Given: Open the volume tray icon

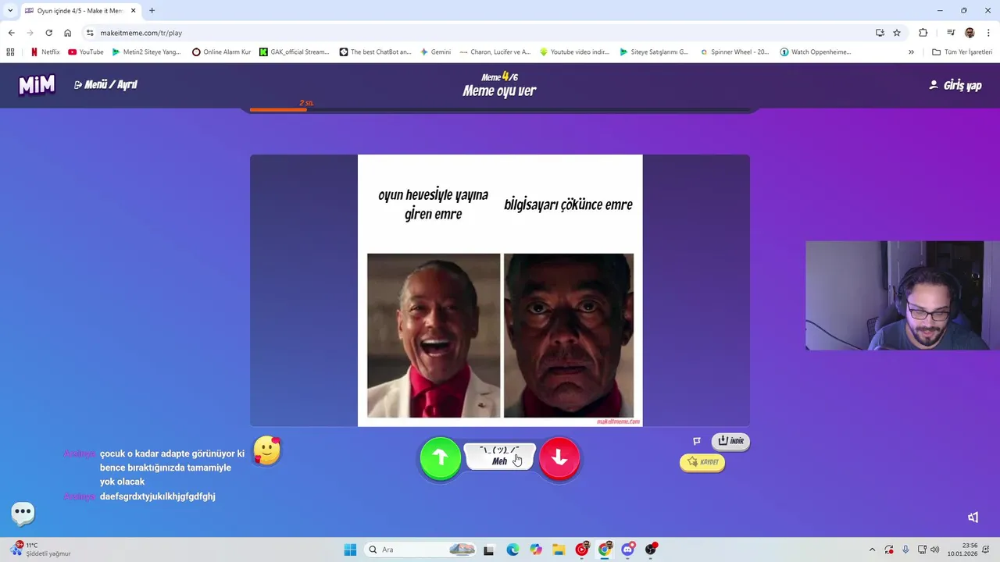Looking at the screenshot, I should [x=934, y=550].
